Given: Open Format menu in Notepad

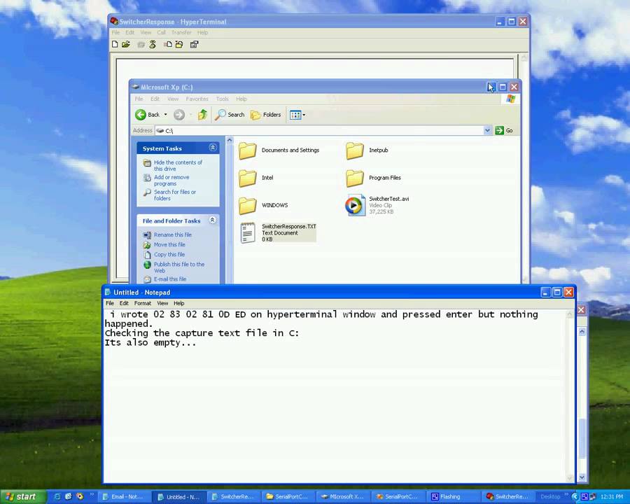Looking at the screenshot, I should tap(143, 303).
